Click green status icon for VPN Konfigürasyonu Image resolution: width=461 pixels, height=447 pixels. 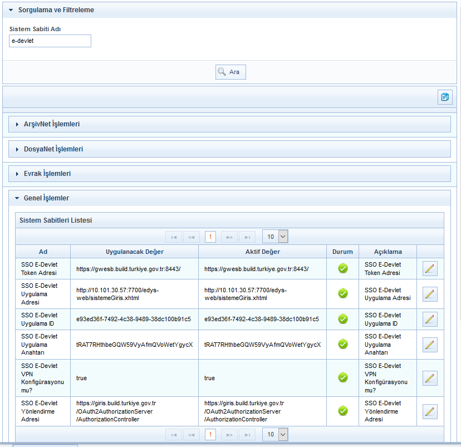(x=343, y=378)
